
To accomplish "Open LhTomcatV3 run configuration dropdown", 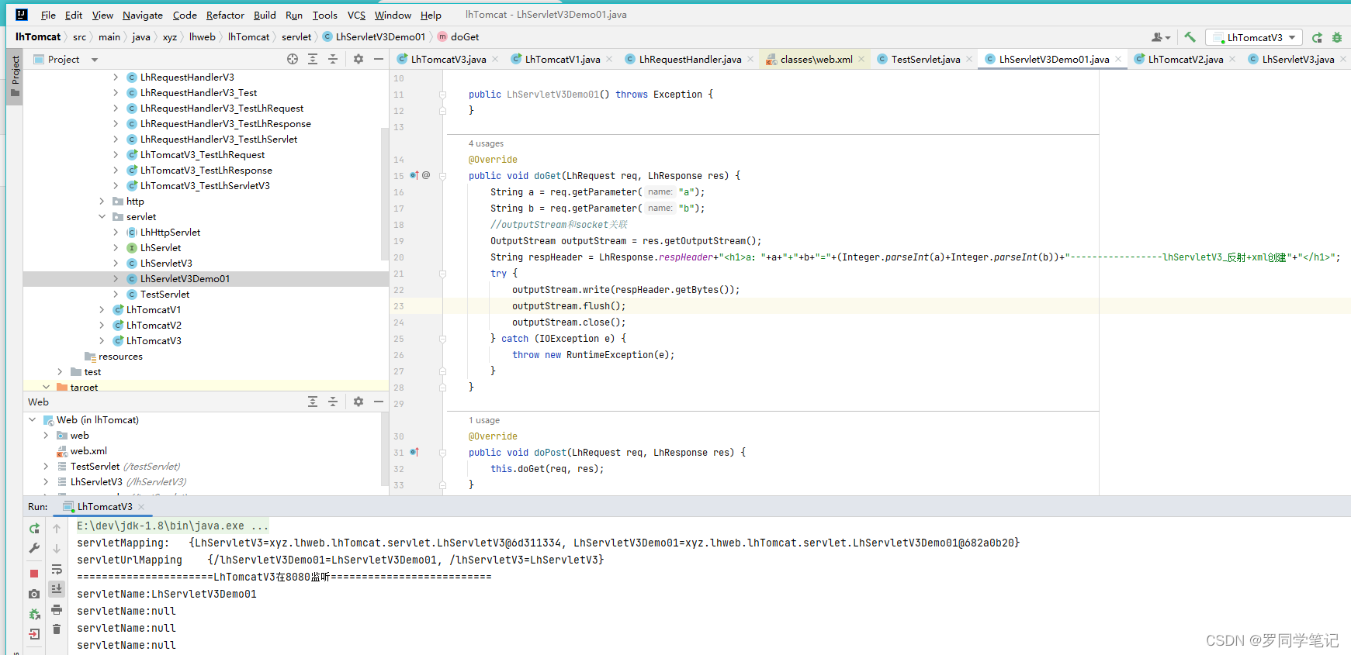I will (x=1253, y=37).
